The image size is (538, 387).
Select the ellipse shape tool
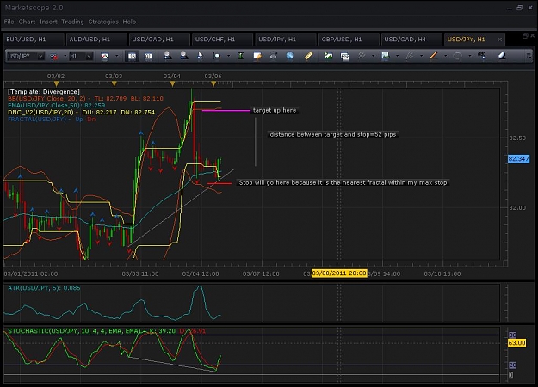point(457,56)
